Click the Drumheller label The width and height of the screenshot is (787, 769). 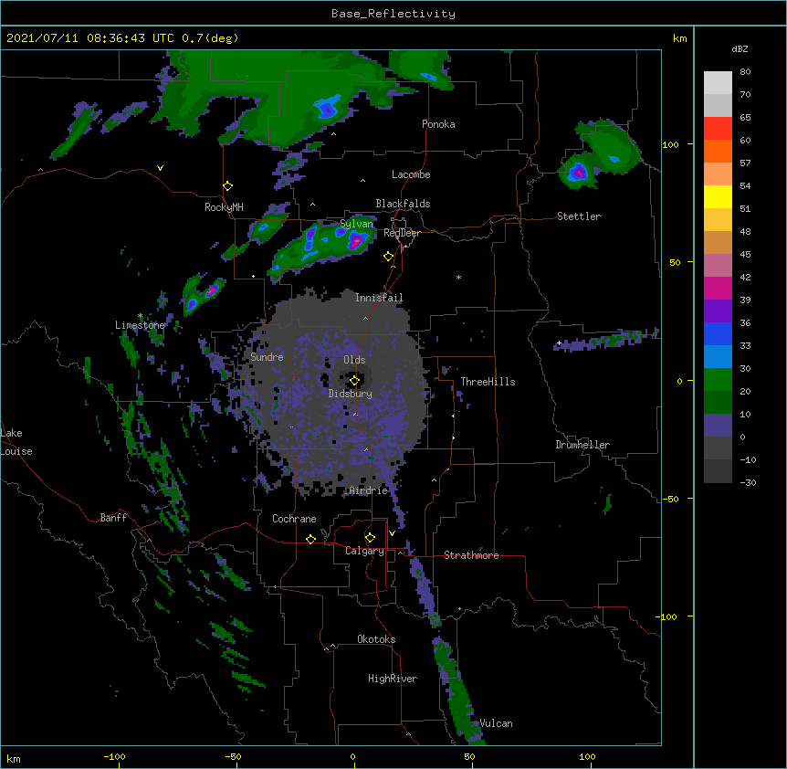click(x=582, y=445)
